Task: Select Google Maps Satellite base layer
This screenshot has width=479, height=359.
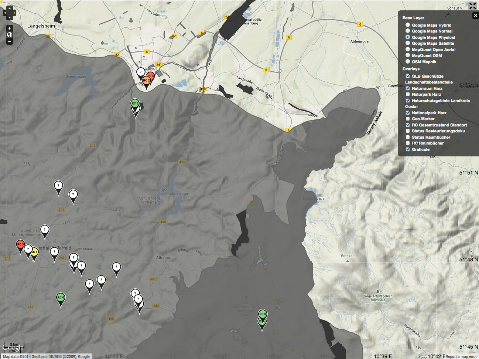Action: [x=408, y=43]
